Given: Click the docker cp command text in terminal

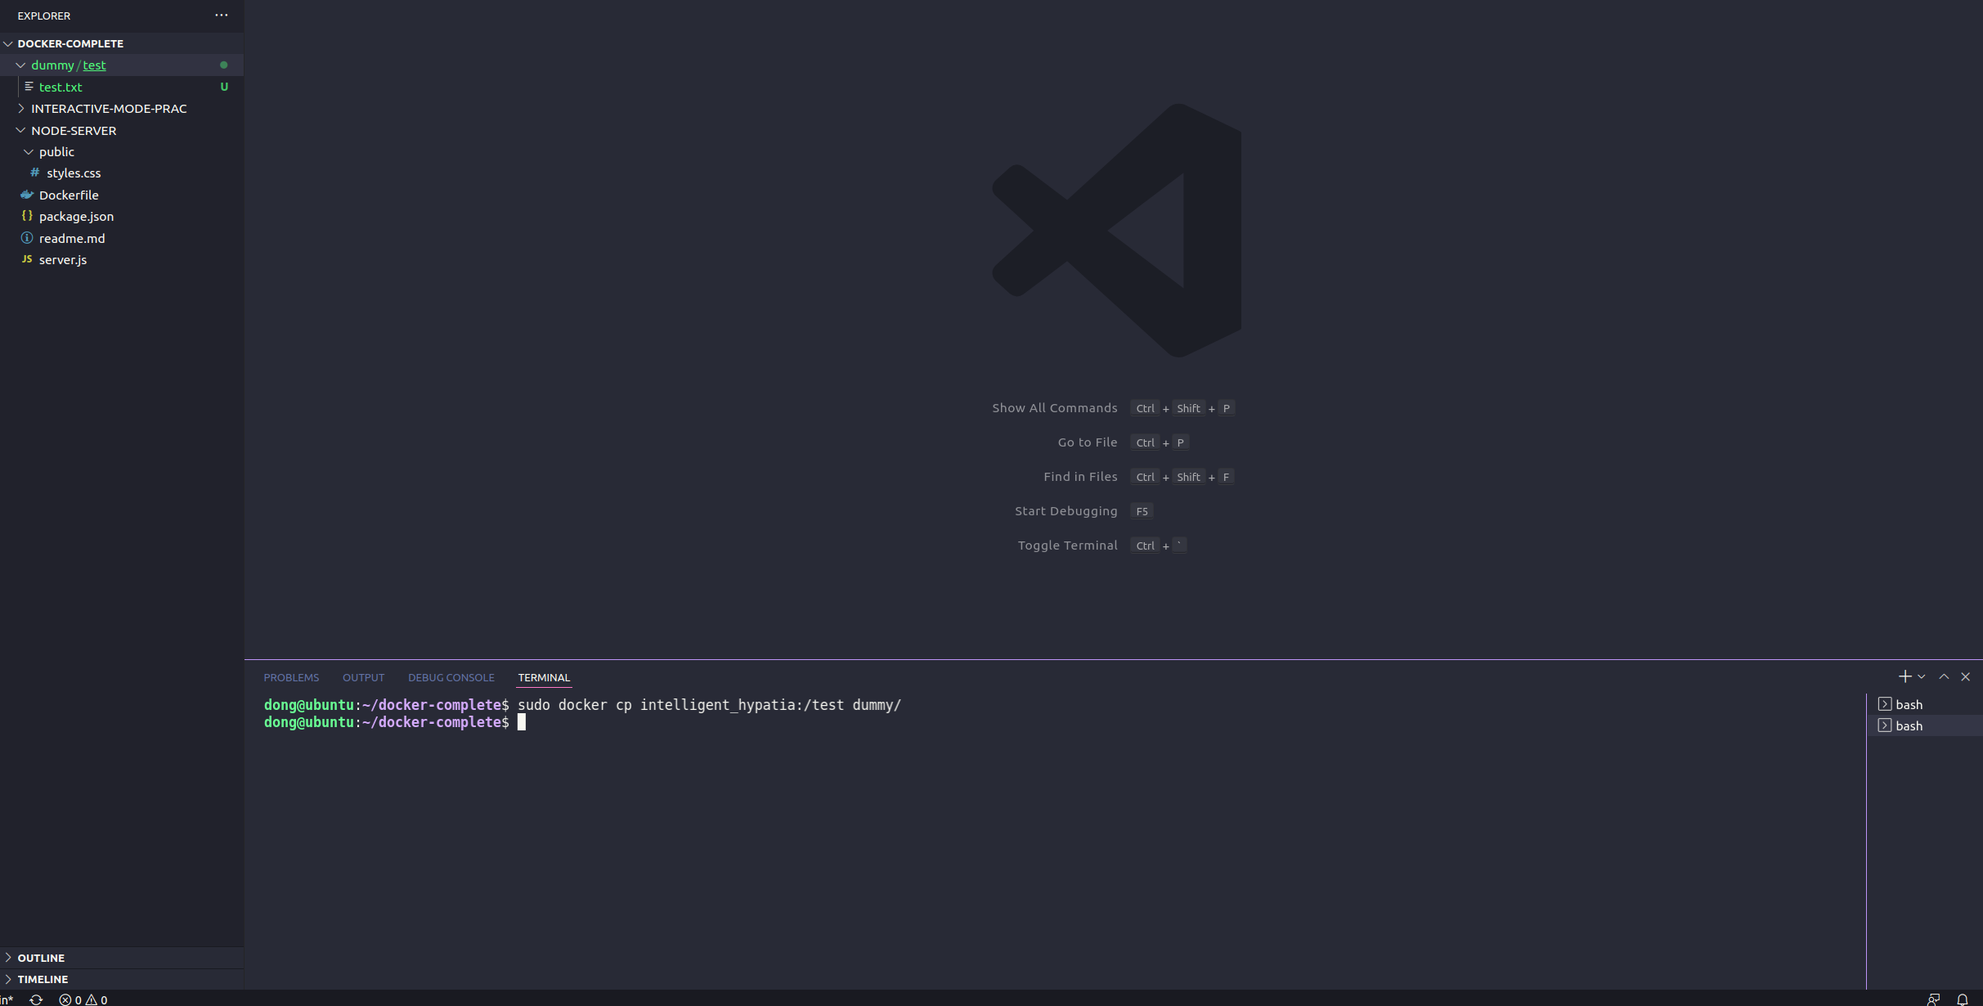Looking at the screenshot, I should point(709,705).
